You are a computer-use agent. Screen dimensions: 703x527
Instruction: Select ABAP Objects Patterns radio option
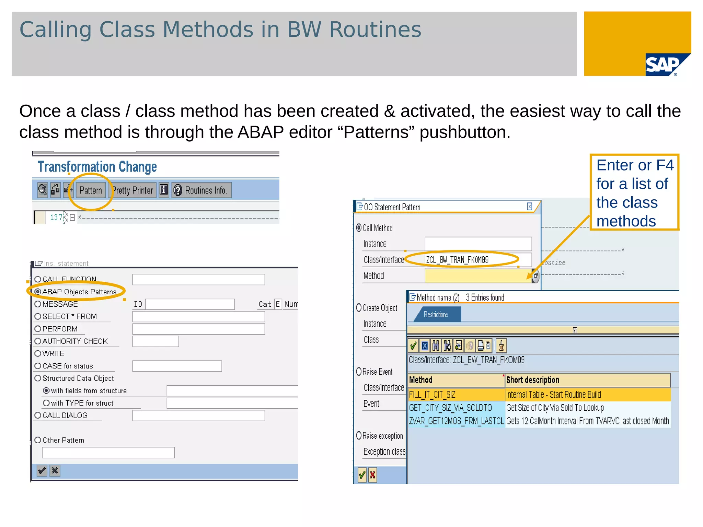point(38,292)
